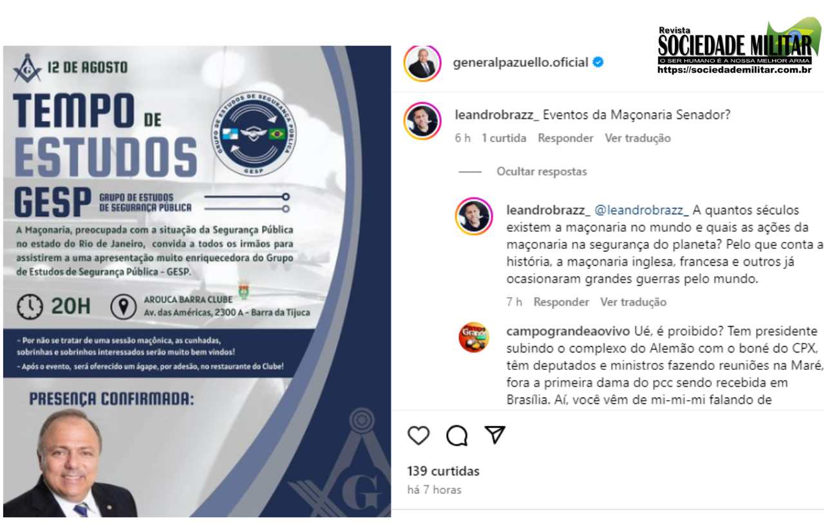Like the post with the heart icon
This screenshot has width=837, height=523.
(x=418, y=436)
